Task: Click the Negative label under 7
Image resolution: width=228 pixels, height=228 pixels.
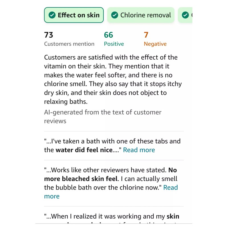Action: 155,44
